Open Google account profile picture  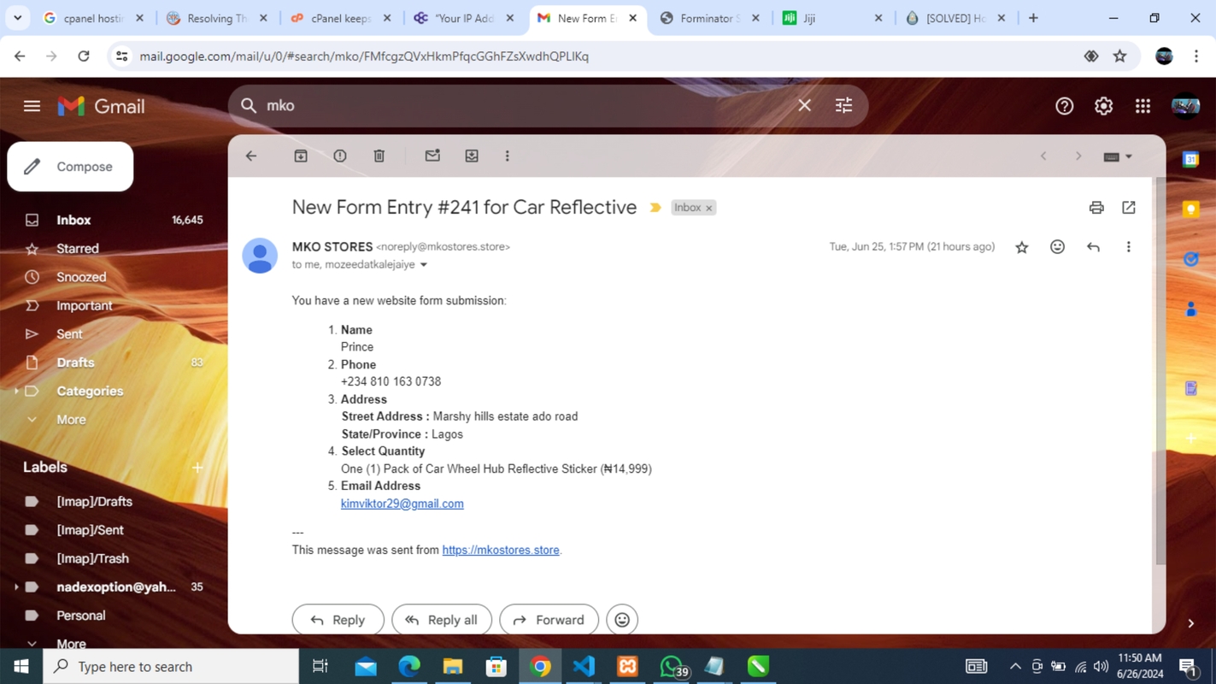point(1186,106)
